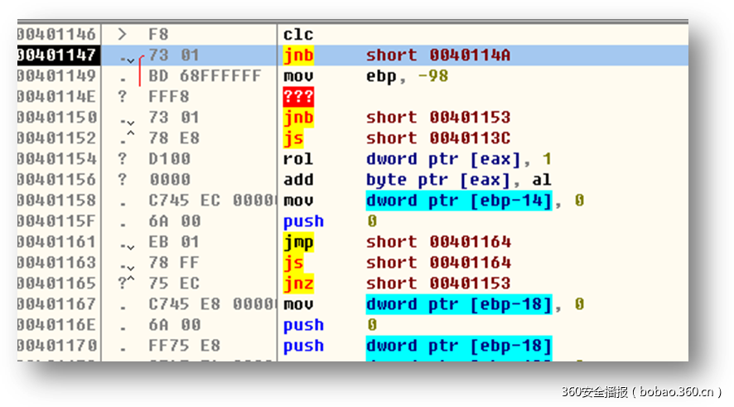Click the '?' marker next to bytes FFF8

123,97
